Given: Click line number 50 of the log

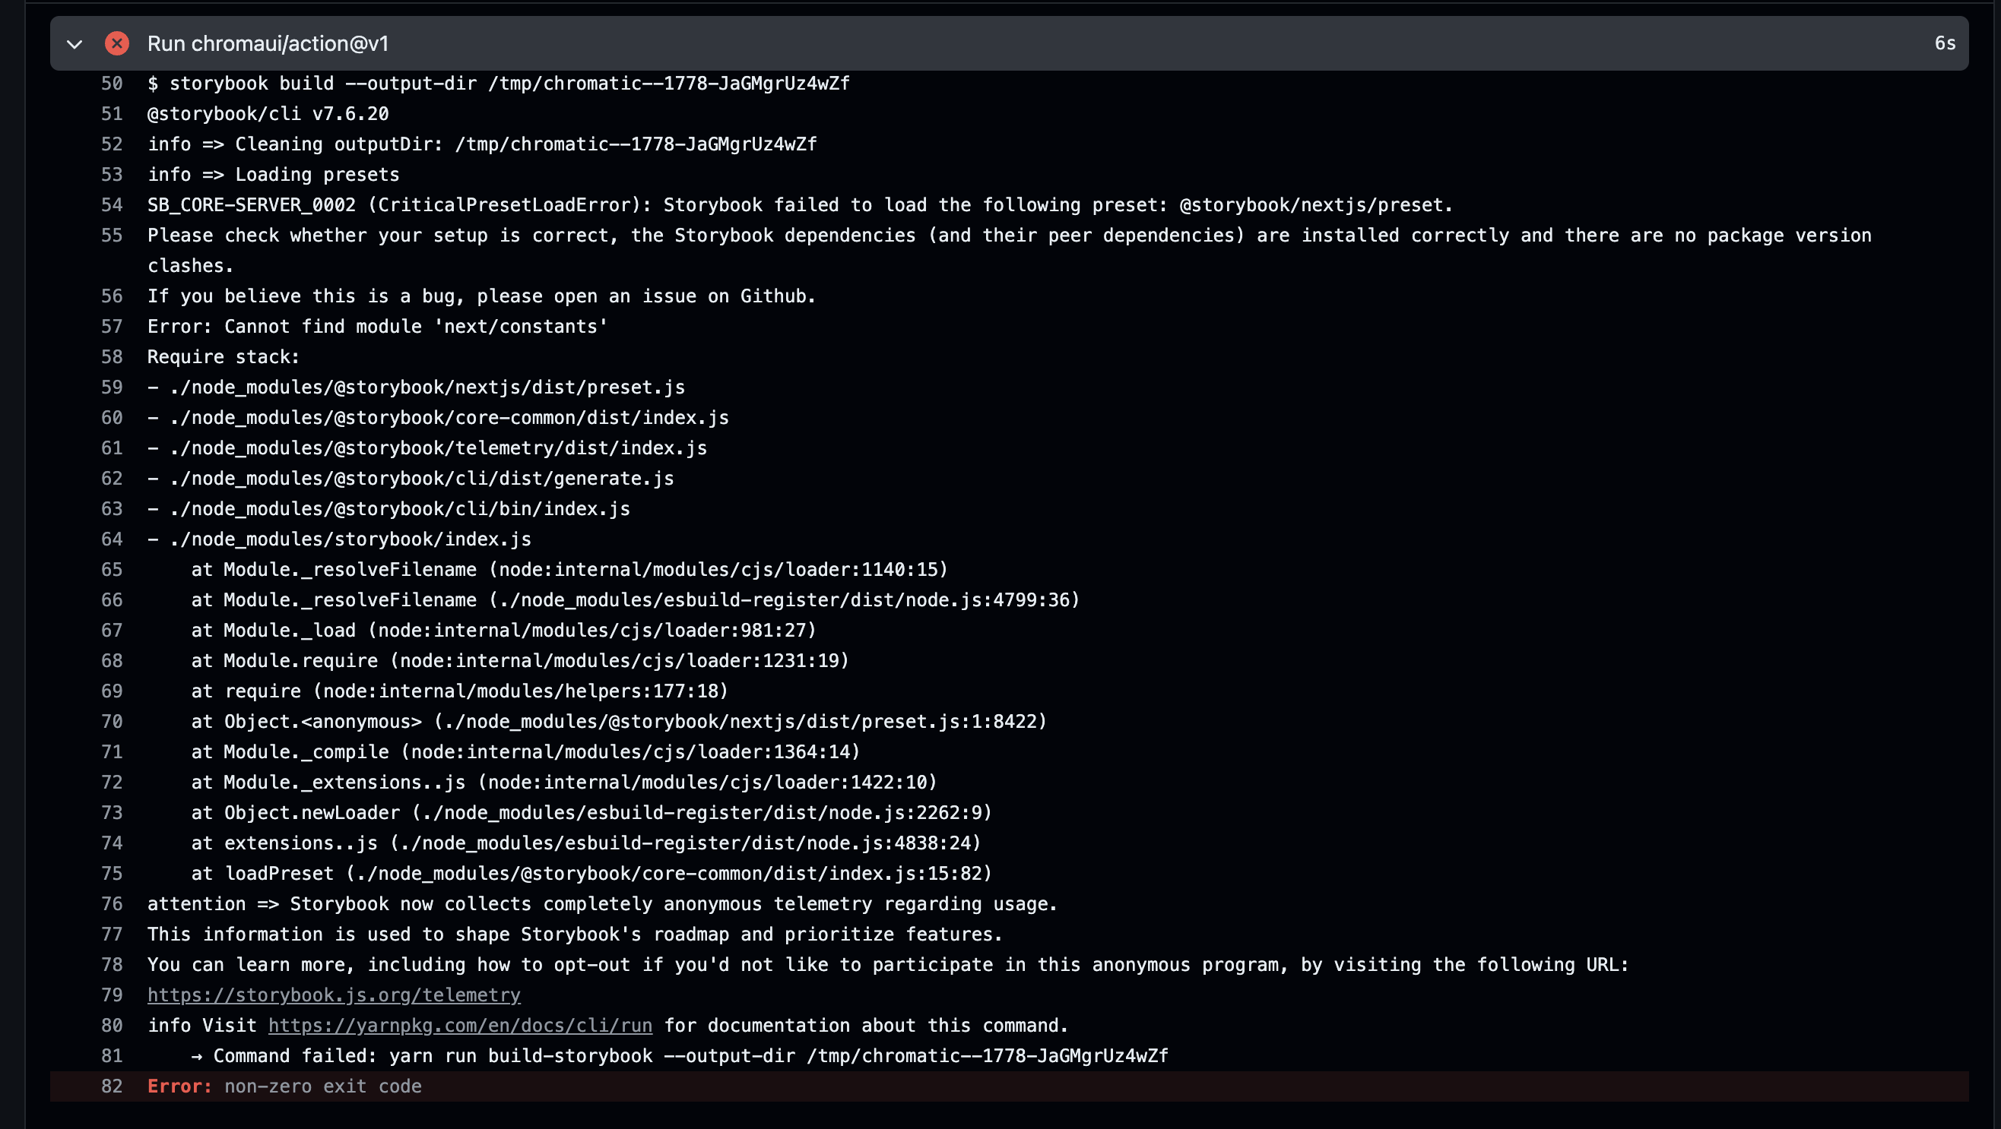Looking at the screenshot, I should (x=112, y=83).
